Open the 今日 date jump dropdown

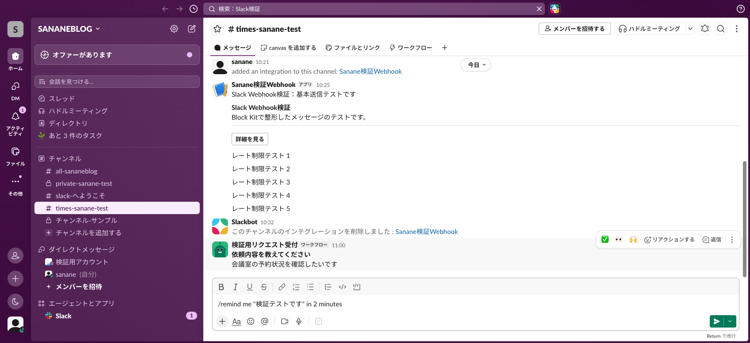476,65
